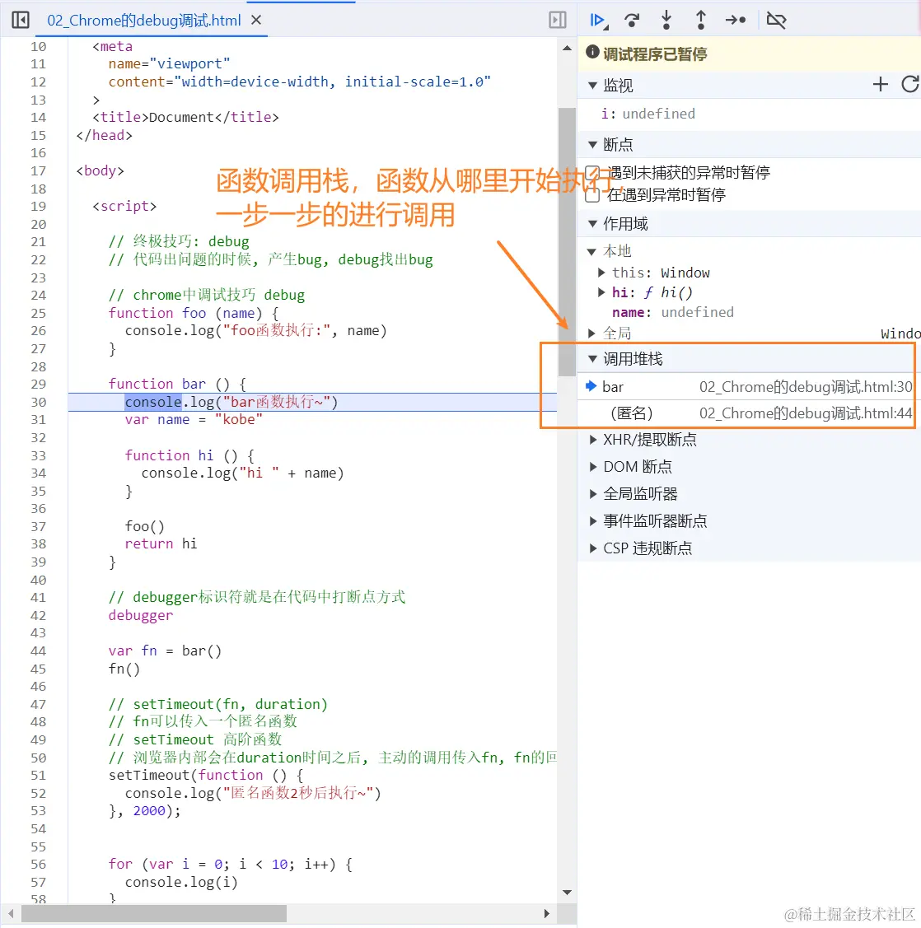Click horizontal scrollbar left arrow
Screen dimensions: 921x928
tap(11, 914)
